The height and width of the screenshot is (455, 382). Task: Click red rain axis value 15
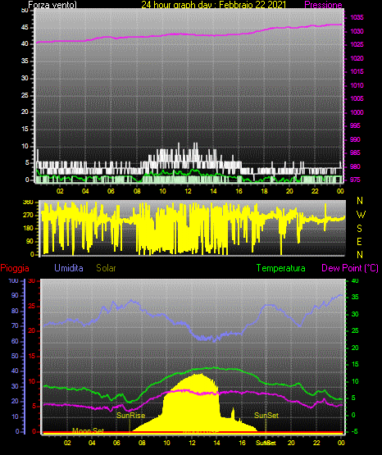[32, 357]
